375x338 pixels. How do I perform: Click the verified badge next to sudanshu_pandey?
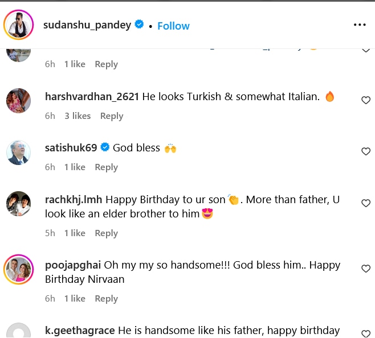point(139,25)
